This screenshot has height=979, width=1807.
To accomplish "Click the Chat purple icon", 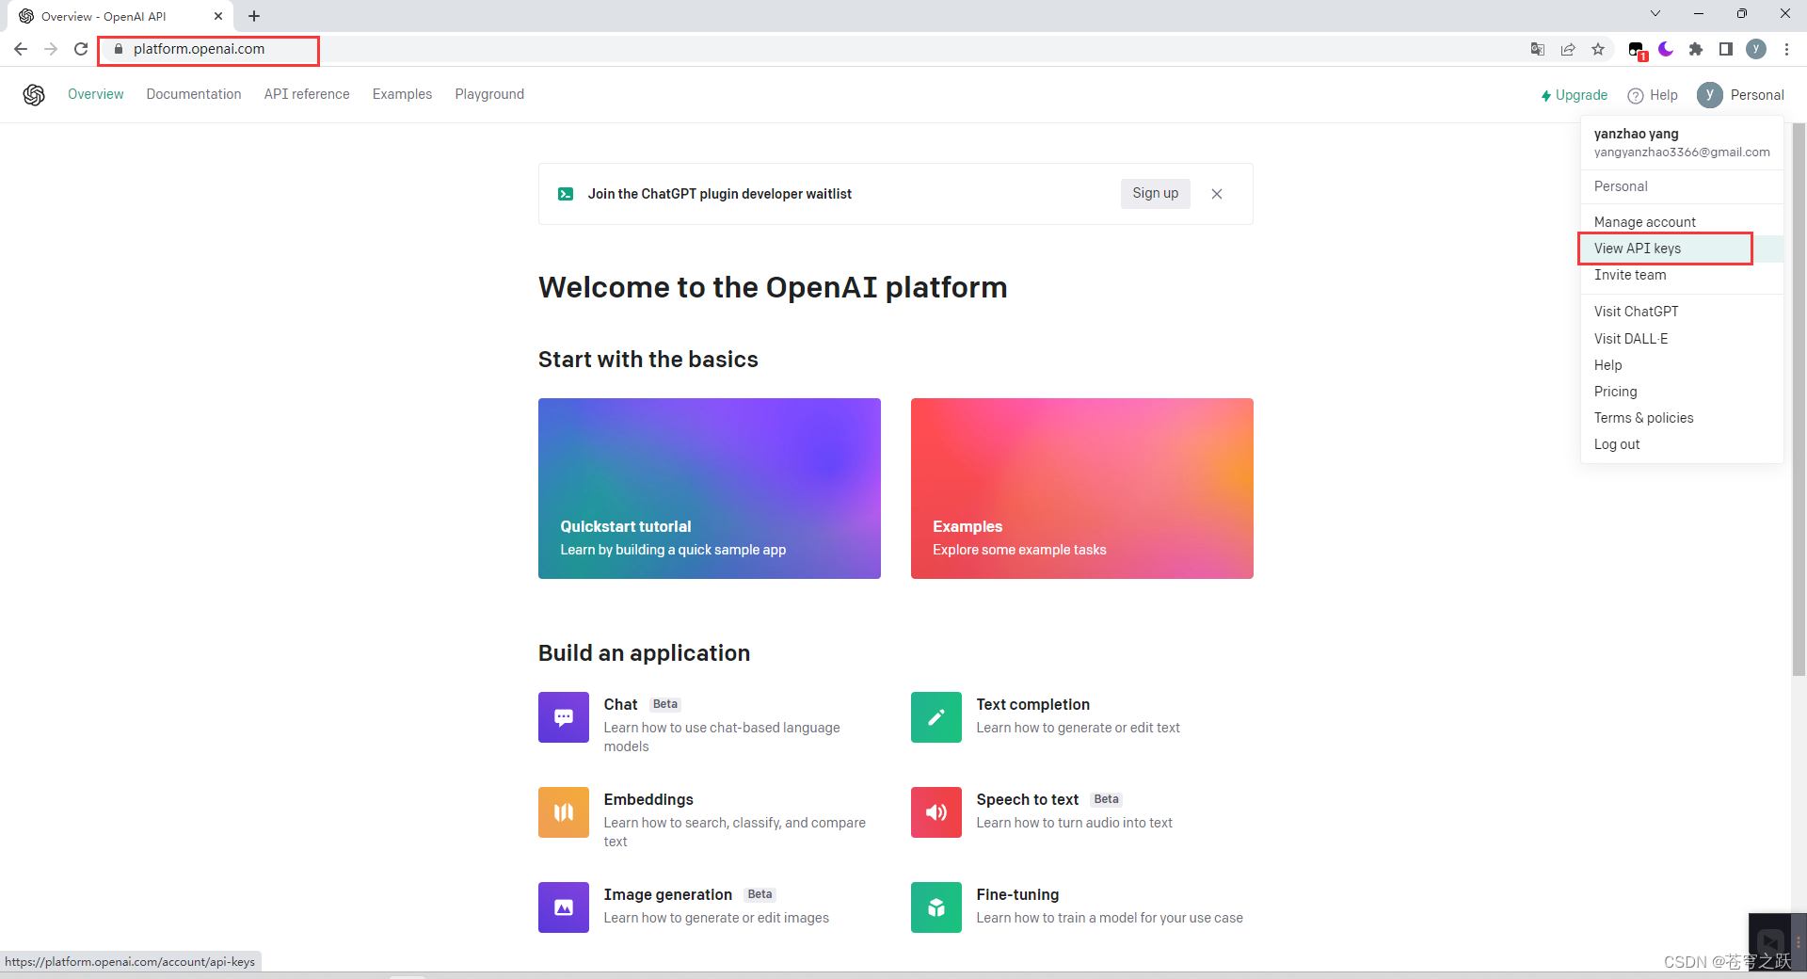I will [x=564, y=717].
